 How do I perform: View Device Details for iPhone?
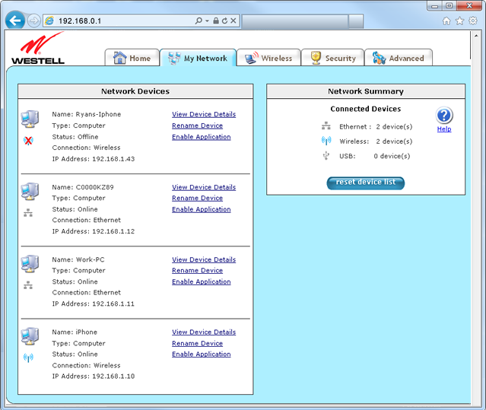click(204, 332)
